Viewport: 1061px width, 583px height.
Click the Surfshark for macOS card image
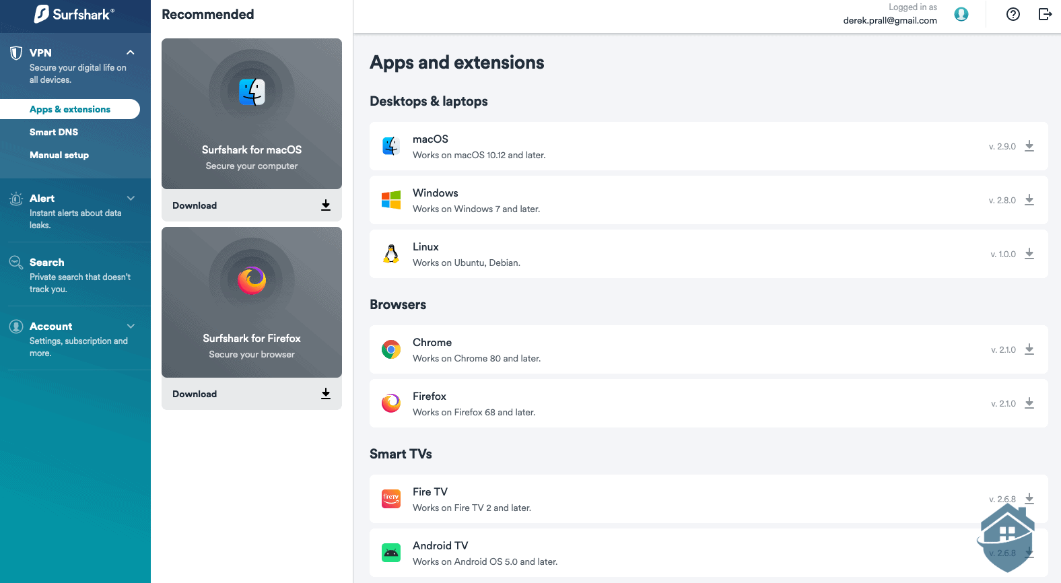click(252, 114)
